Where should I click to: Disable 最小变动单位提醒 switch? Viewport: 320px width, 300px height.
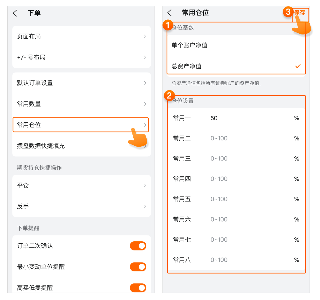(138, 267)
